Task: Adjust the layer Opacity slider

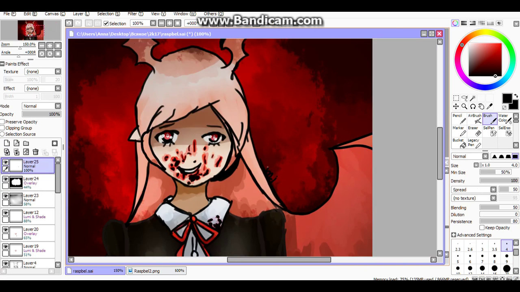Action: click(x=41, y=114)
